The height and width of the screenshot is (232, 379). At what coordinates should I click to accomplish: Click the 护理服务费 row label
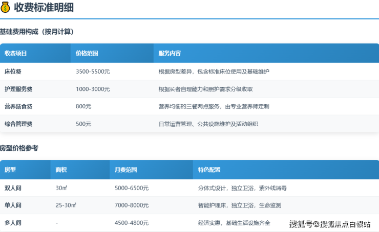pyautogui.click(x=18, y=89)
